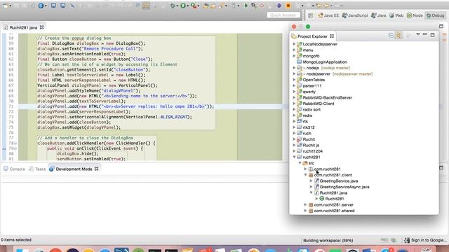Image resolution: width=449 pixels, height=252 pixels.
Task: Click the green Run toolbar button
Action: pyautogui.click(x=182, y=6)
